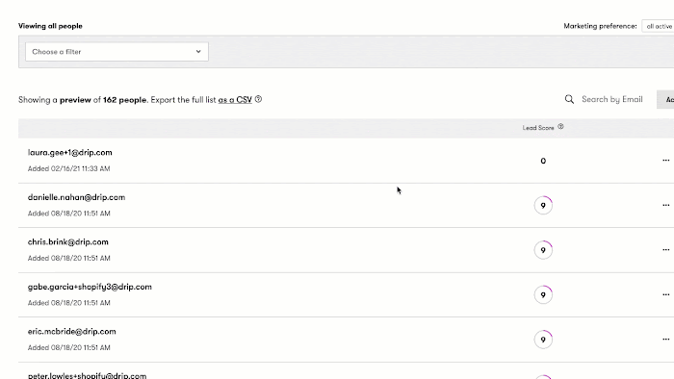The width and height of the screenshot is (674, 379).
Task: Open peter.lawles+shopify@drip.com profile
Action: pos(87,375)
